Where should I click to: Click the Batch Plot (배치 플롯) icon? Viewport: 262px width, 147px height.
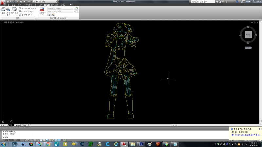(9, 9)
